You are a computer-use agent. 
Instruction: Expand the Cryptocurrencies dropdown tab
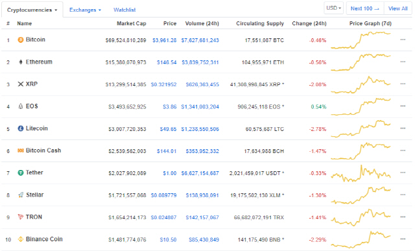pos(32,10)
